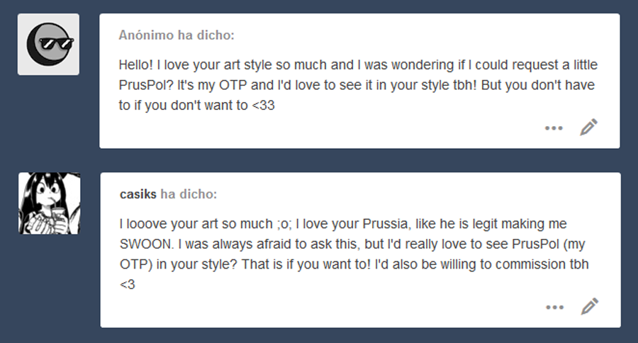Click the pencil icon to answer casiks's ask

[589, 307]
